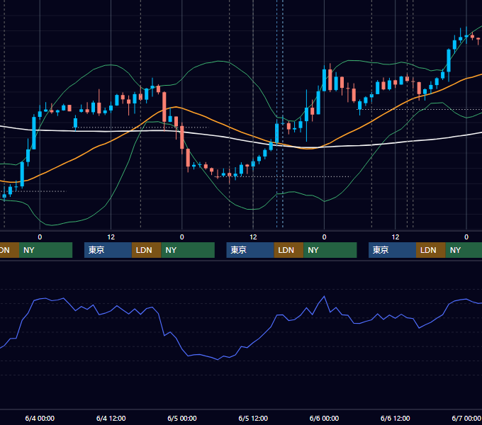This screenshot has height=425, width=482.
Task: Click hour label 12 above 6/4 12:00
Action: (x=111, y=237)
